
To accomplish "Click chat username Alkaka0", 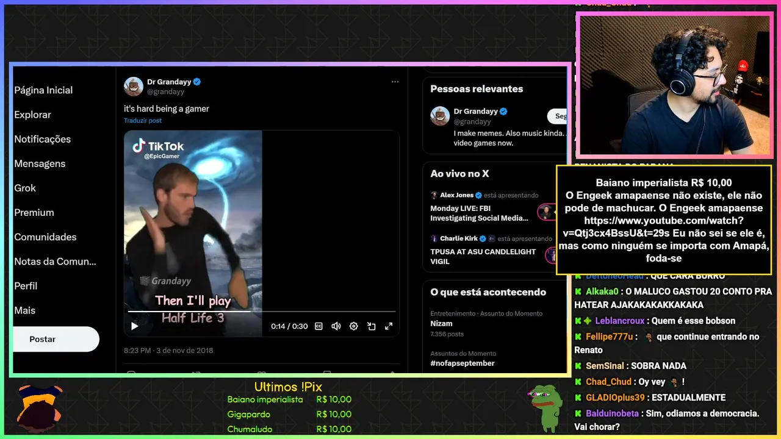I will click(602, 291).
